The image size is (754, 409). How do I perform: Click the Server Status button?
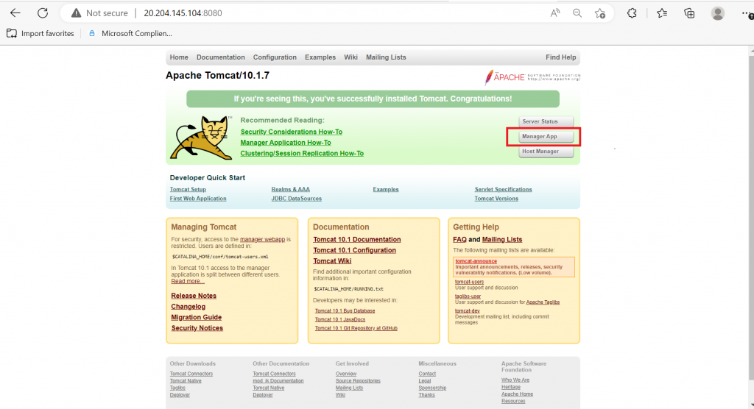(x=546, y=121)
